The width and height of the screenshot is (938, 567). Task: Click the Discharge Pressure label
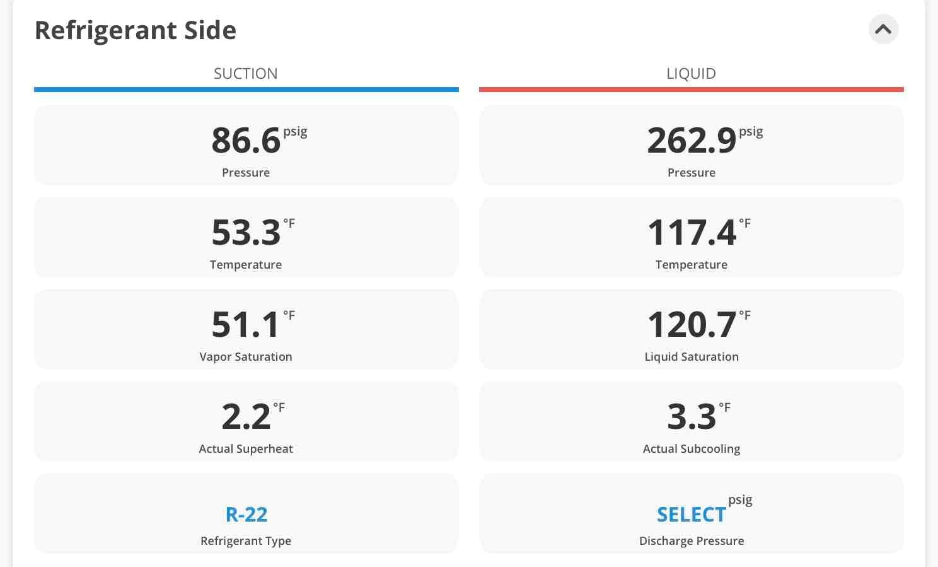(x=692, y=541)
